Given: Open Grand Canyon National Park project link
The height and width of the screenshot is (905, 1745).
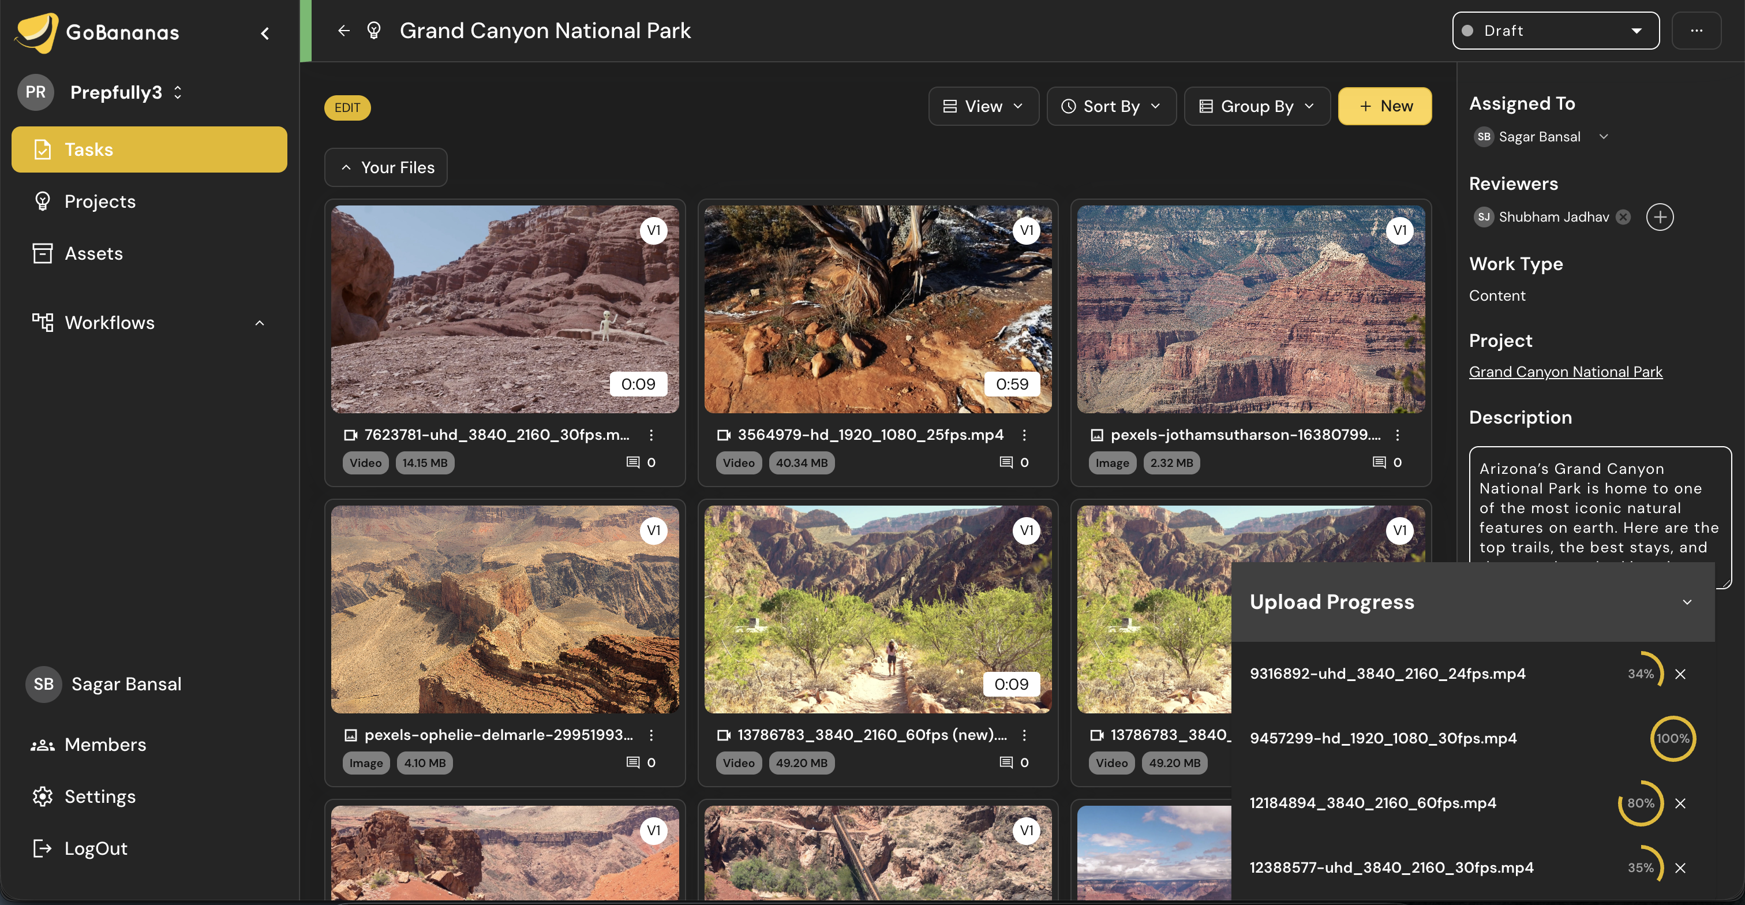Looking at the screenshot, I should [x=1565, y=372].
